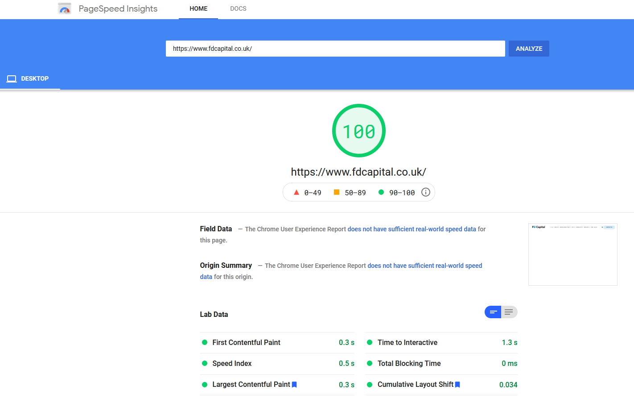Click the 0 ms Total Blocking Time value
Image resolution: width=634 pixels, height=398 pixels.
tap(510, 363)
